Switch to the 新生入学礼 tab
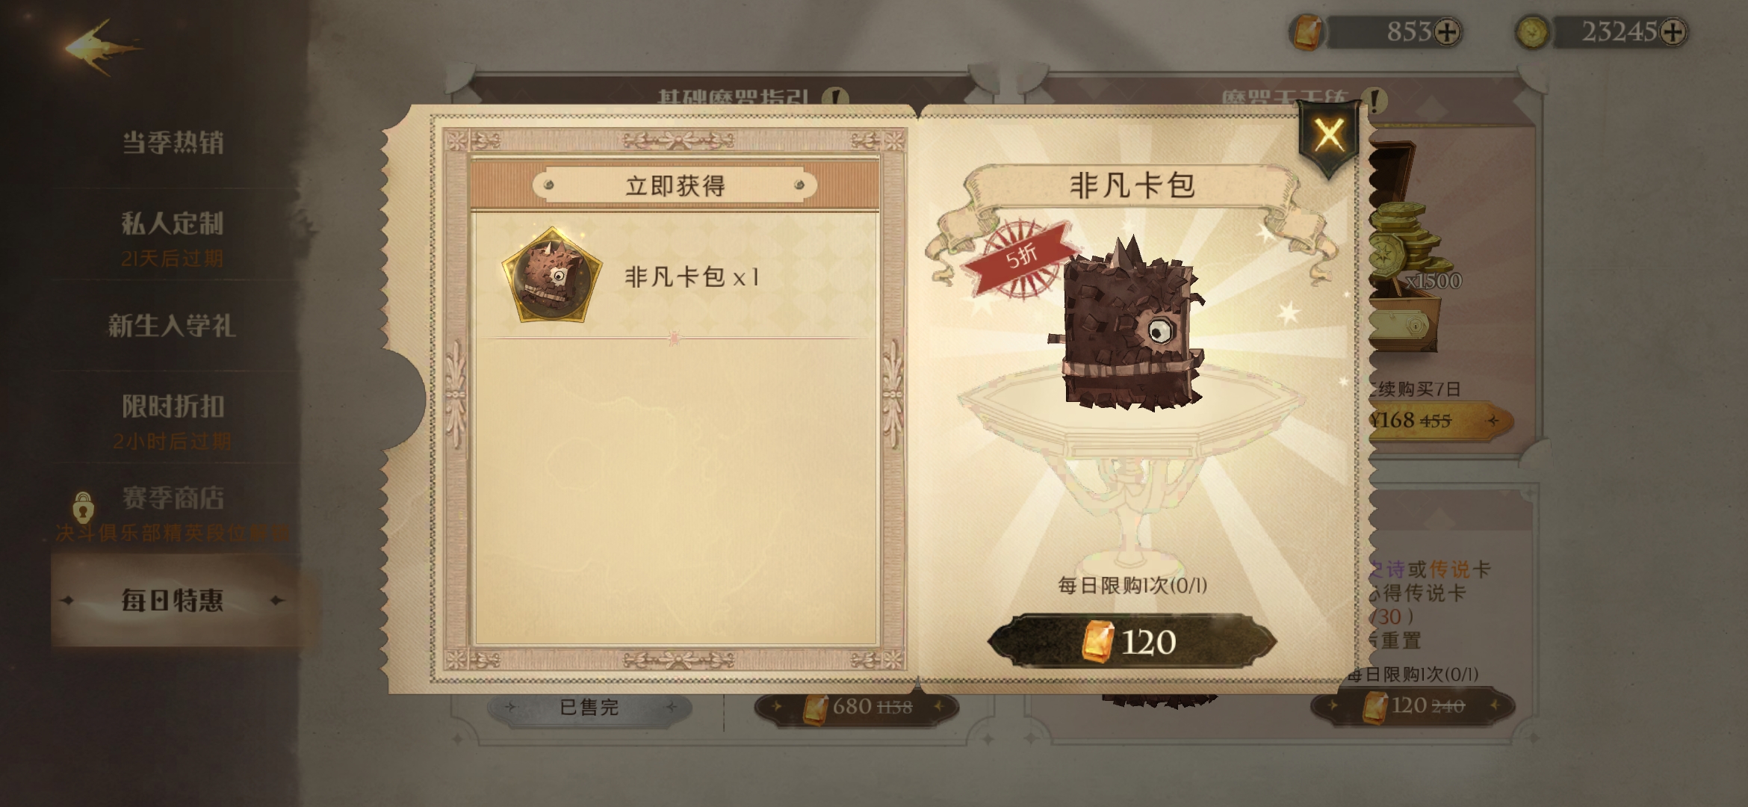The height and width of the screenshot is (807, 1748). 173,326
